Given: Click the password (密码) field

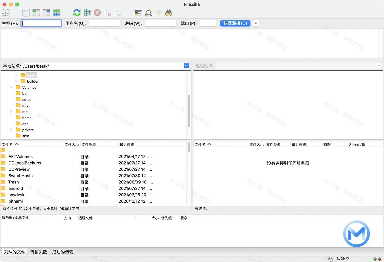Looking at the screenshot, I should coord(160,23).
